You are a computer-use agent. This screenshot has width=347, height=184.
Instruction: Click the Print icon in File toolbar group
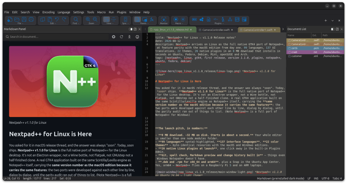[x=31, y=20]
